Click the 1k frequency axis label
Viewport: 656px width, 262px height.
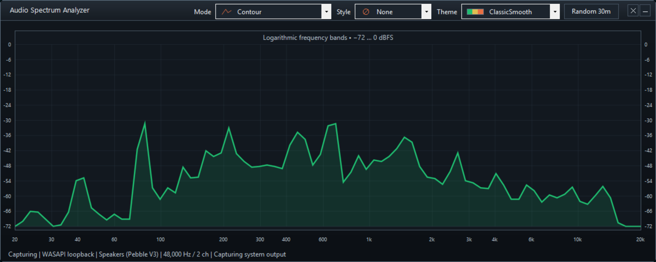pyautogui.click(x=369, y=239)
